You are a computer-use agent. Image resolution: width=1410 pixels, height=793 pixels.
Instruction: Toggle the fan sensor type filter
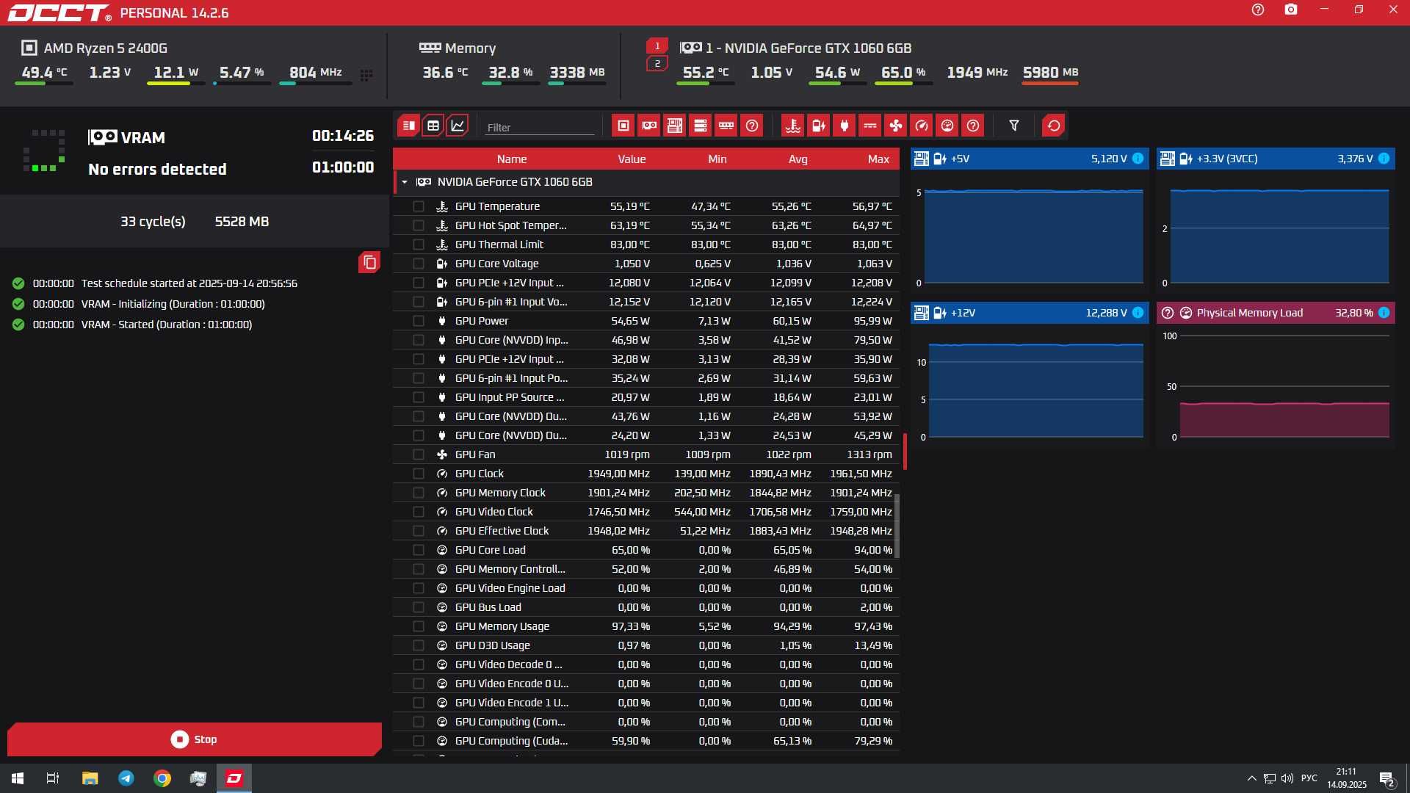(x=896, y=126)
